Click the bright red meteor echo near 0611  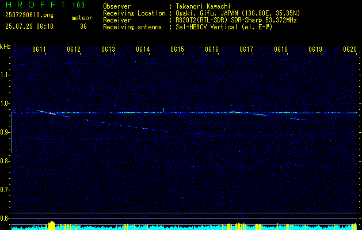pos(51,113)
